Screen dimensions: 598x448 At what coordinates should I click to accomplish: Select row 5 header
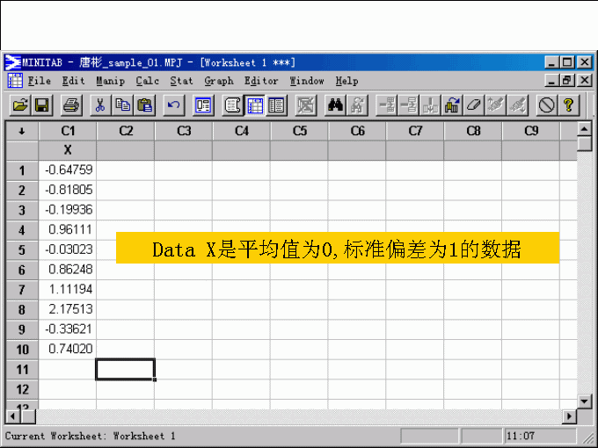(22, 249)
